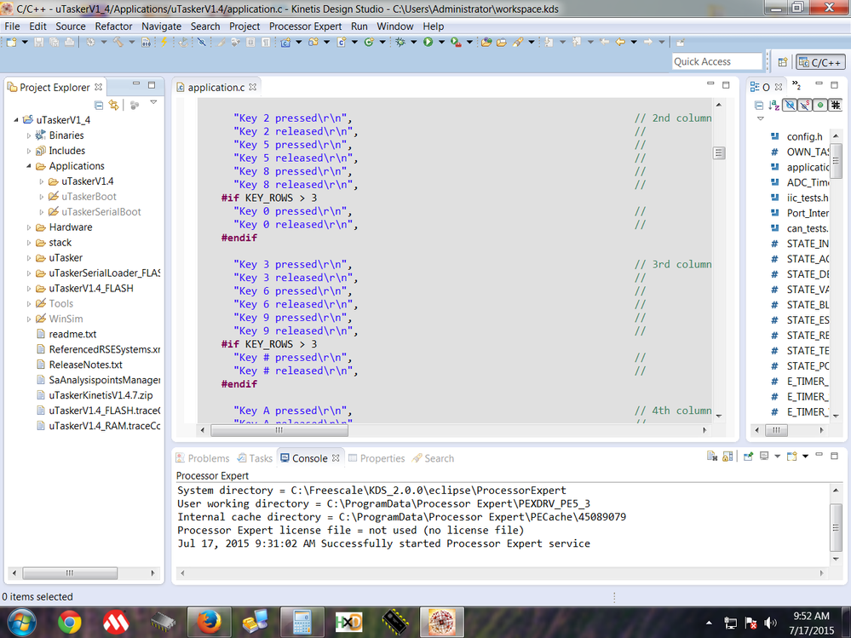851x638 pixels.
Task: Open the Navigate menu
Action: click(161, 26)
